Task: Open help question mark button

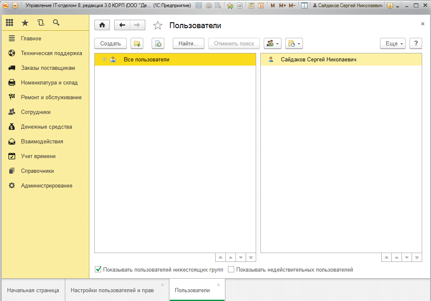Action: 416,43
